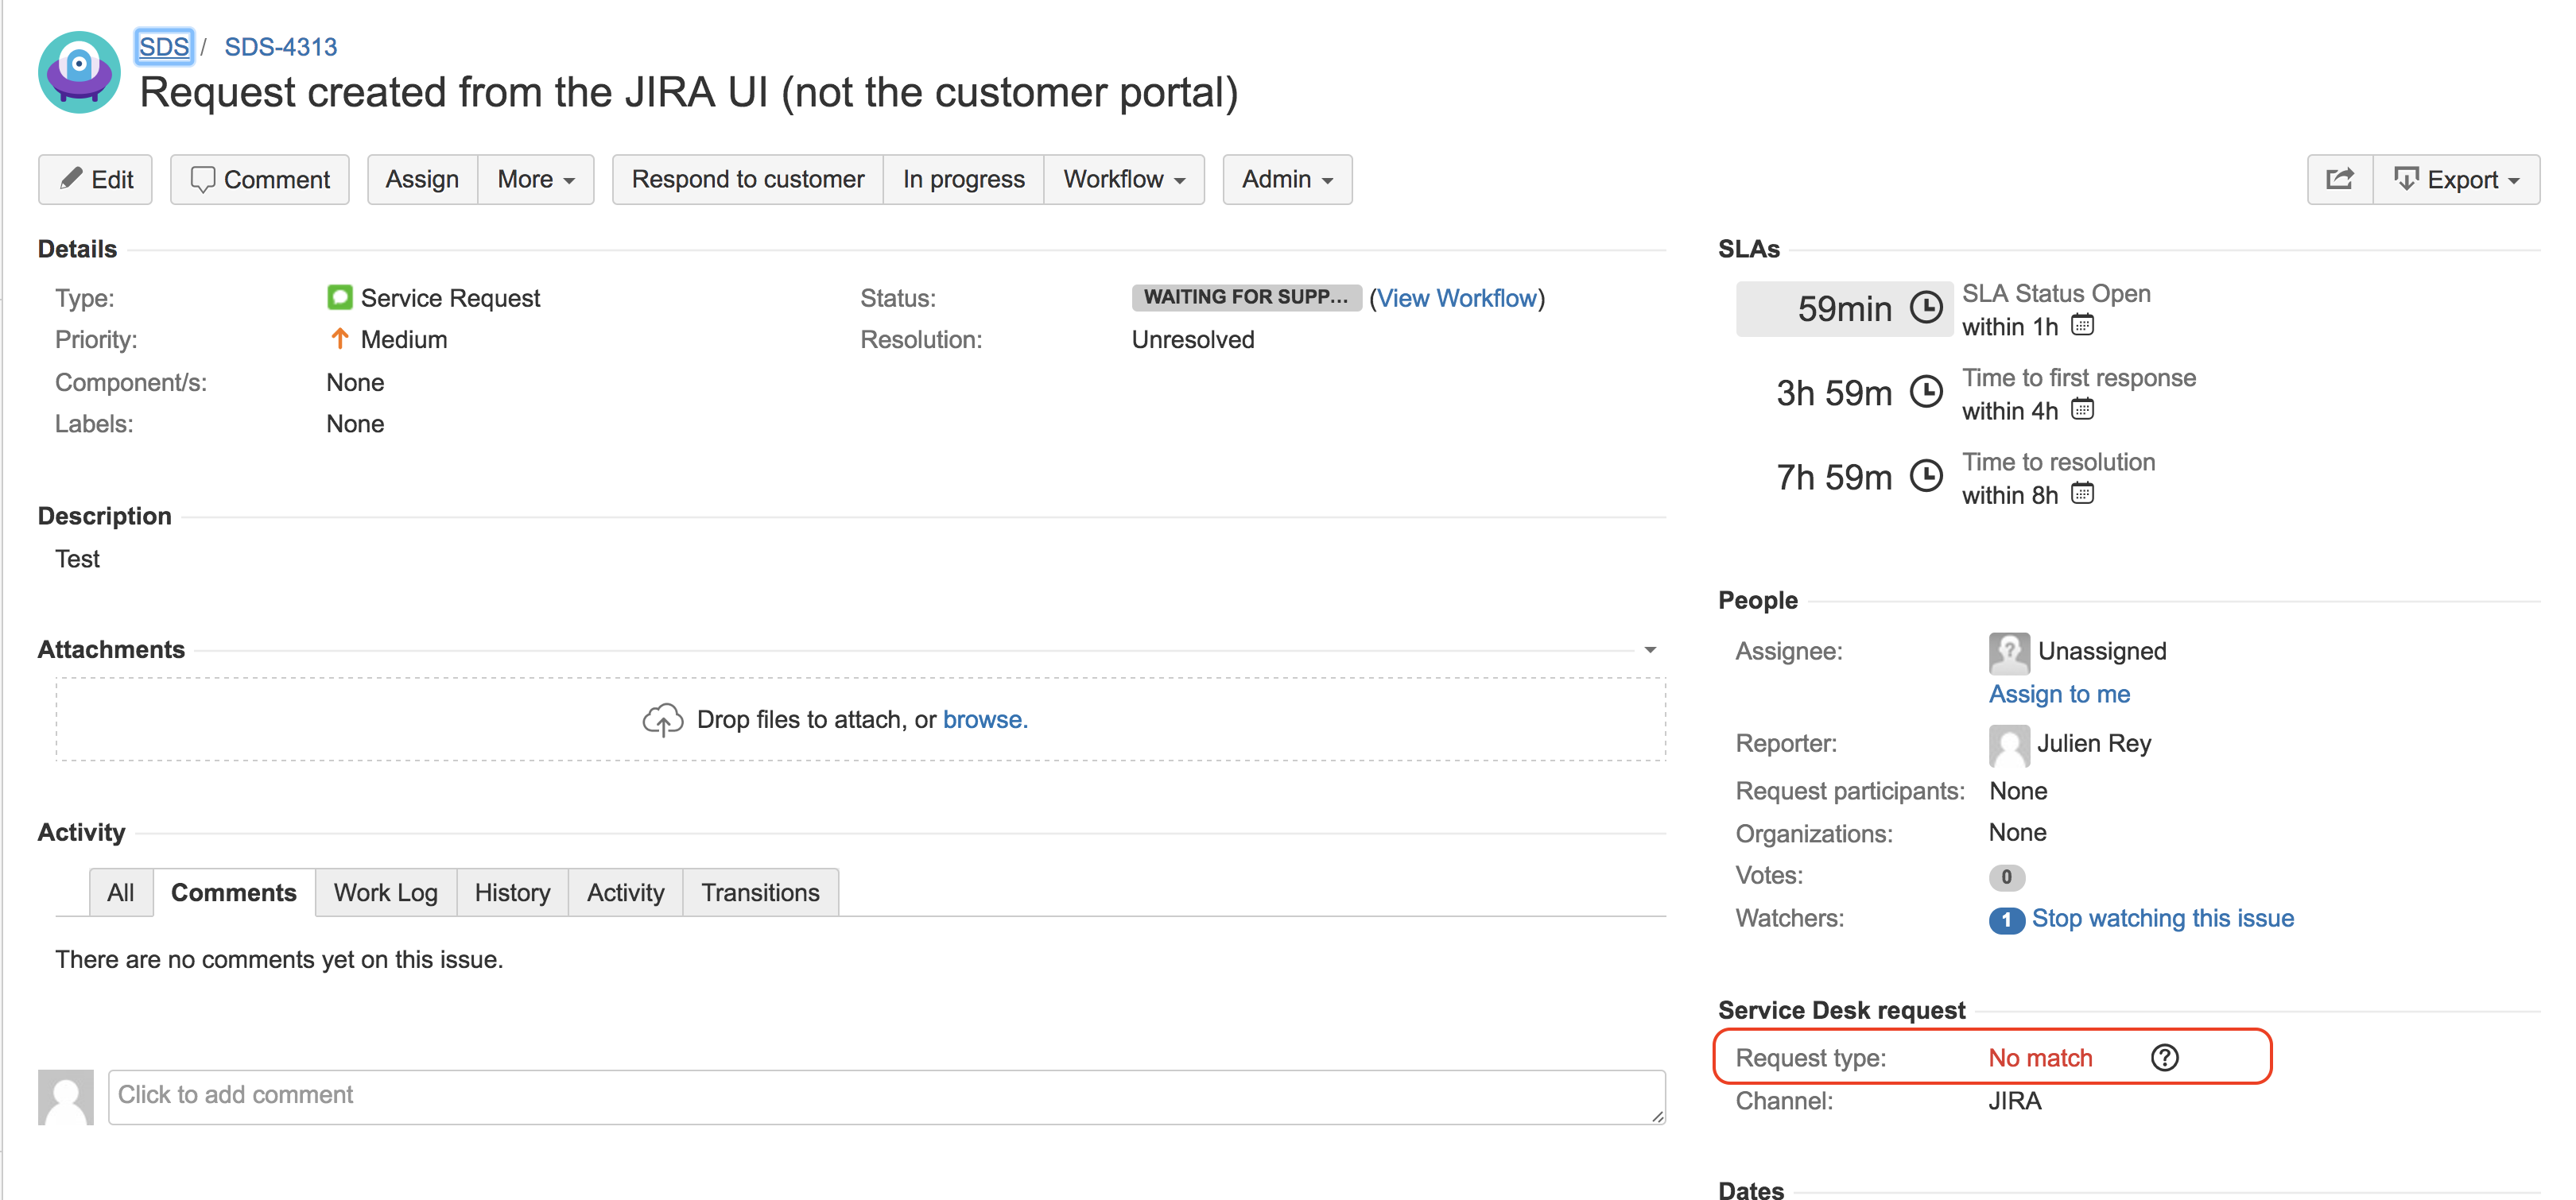
Task: Open the Export dropdown
Action: tap(2456, 180)
